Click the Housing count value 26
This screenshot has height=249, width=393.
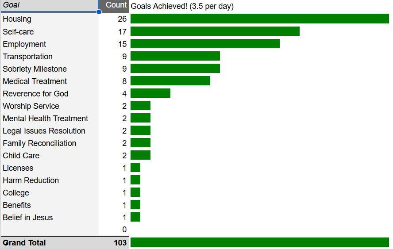[122, 19]
